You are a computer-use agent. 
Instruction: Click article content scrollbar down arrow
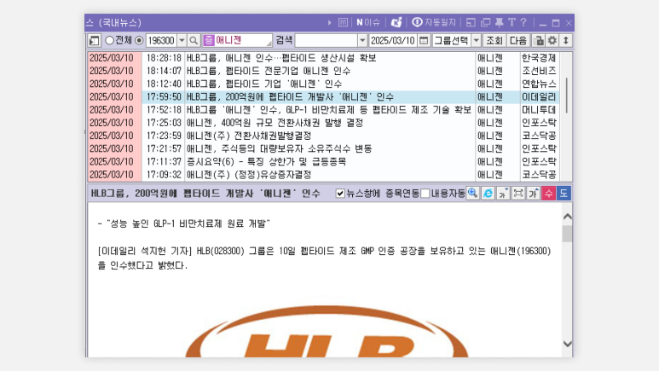[568, 344]
